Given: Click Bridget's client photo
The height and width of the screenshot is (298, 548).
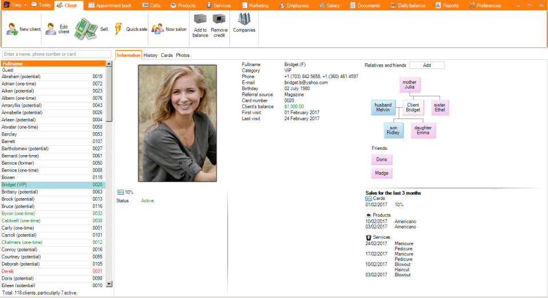Looking at the screenshot, I should tap(177, 123).
